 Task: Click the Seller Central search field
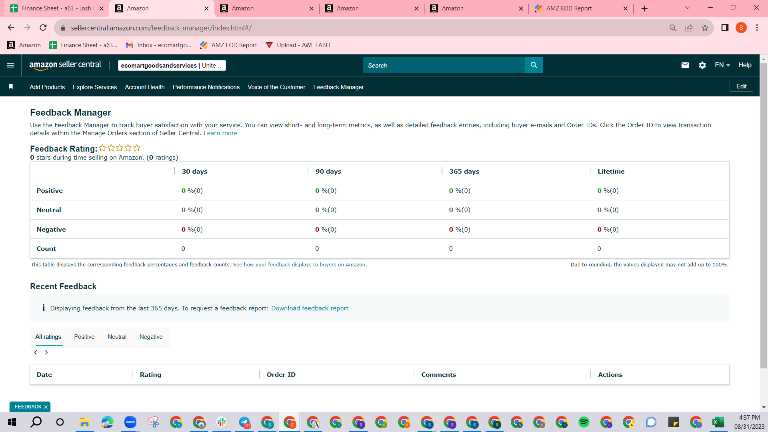(444, 65)
